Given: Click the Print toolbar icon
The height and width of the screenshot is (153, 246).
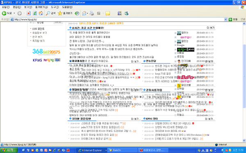Looking at the screenshot, I should (91, 13).
